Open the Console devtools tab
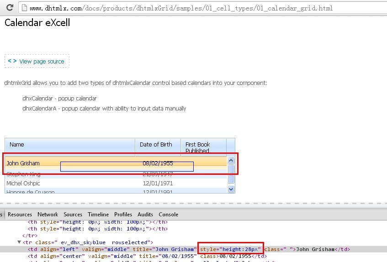 point(168,215)
